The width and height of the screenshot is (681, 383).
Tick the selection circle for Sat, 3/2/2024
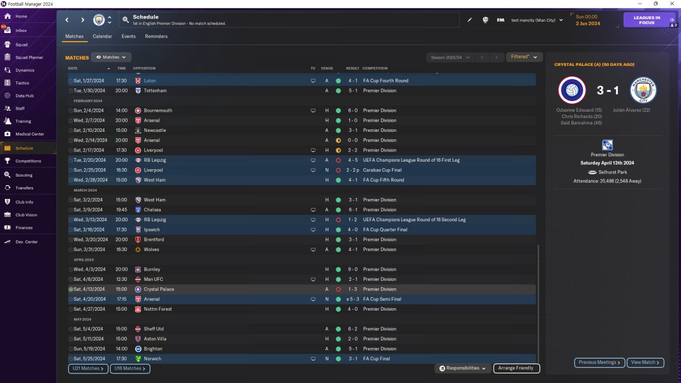71,200
